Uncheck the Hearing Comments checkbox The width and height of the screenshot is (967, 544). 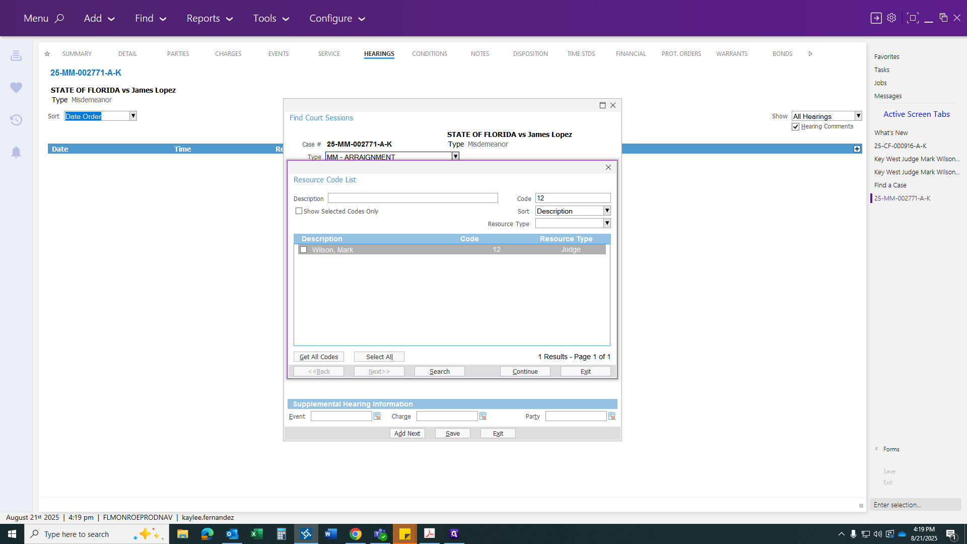796,127
